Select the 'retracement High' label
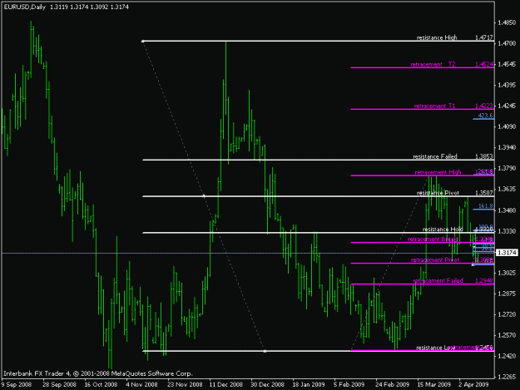The image size is (520, 390). (x=438, y=172)
